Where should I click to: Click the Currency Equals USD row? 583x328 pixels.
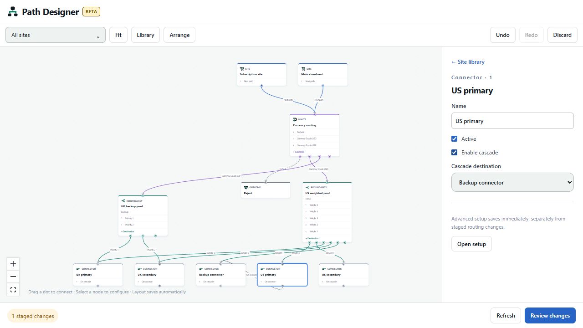pyautogui.click(x=315, y=138)
